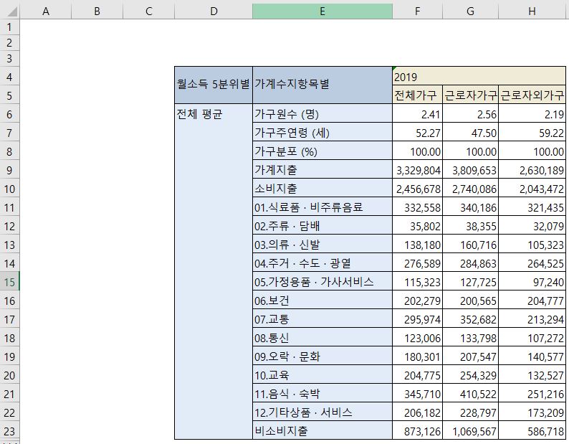
Task: Click the '비소비지출' label cell
Action: click(x=322, y=430)
